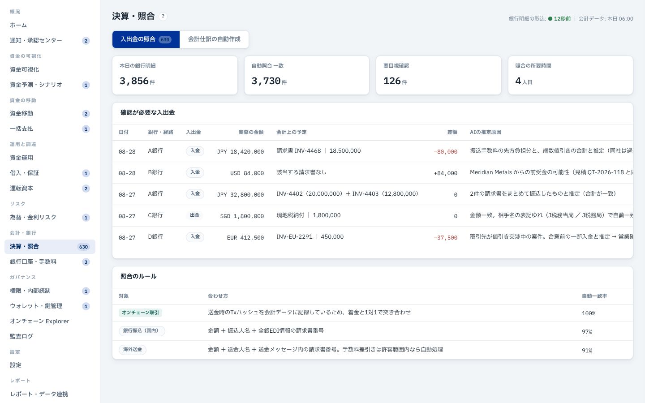The height and width of the screenshot is (403, 645).
Task: Click the 自動照合 一致 summary card
Action: [x=307, y=75]
